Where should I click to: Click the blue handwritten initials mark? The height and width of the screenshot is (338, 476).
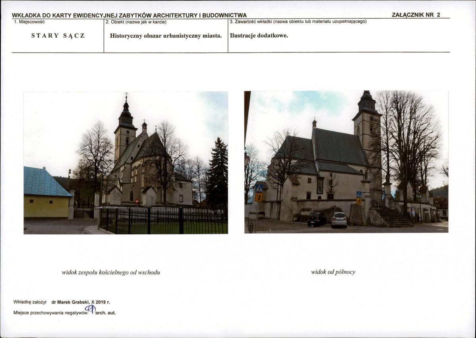tap(91, 309)
